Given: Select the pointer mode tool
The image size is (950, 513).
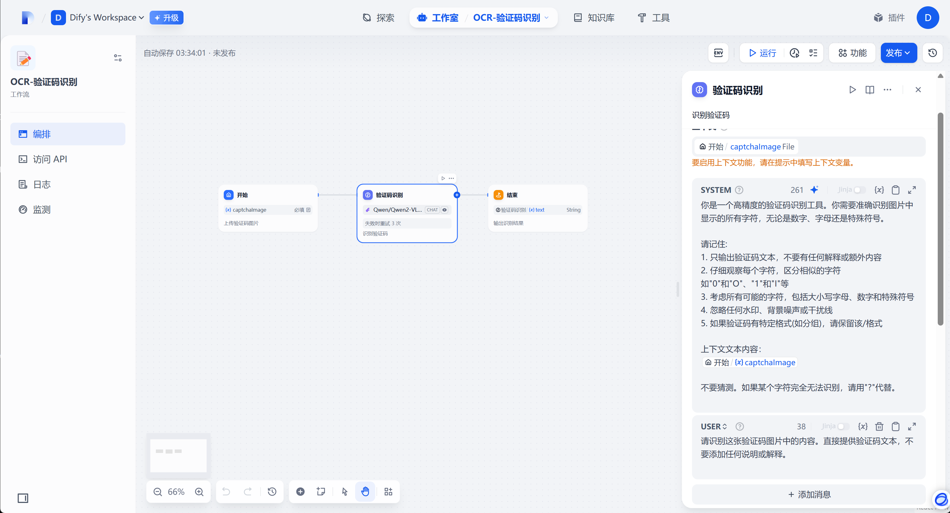Looking at the screenshot, I should pyautogui.click(x=344, y=491).
